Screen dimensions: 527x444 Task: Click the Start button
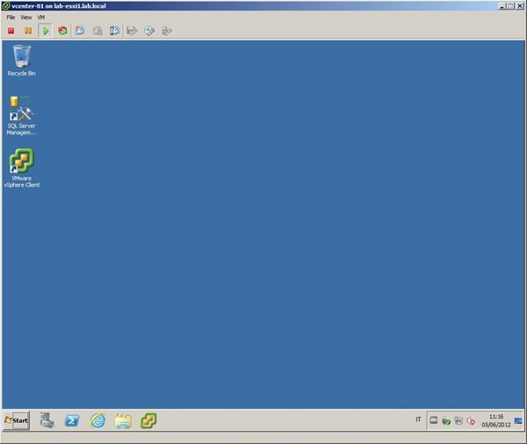tap(17, 420)
